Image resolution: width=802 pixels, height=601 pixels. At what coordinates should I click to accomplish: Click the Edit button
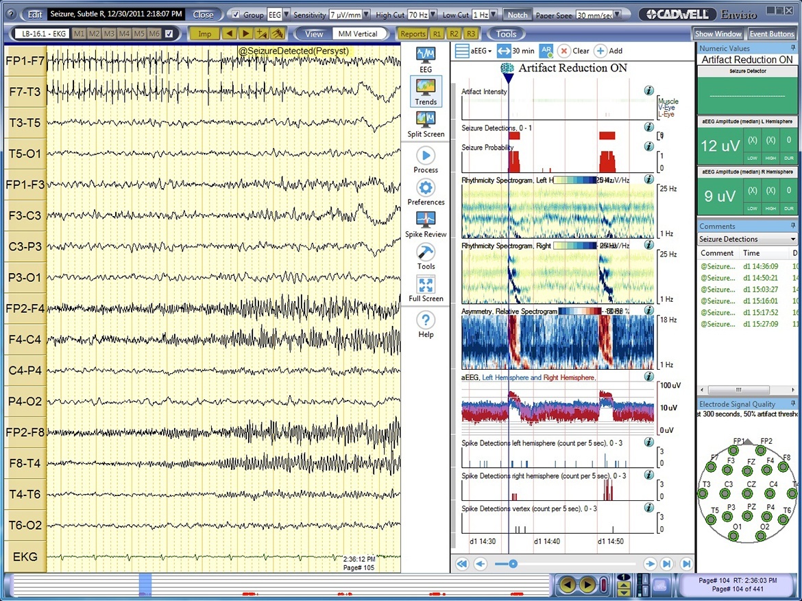35,14
